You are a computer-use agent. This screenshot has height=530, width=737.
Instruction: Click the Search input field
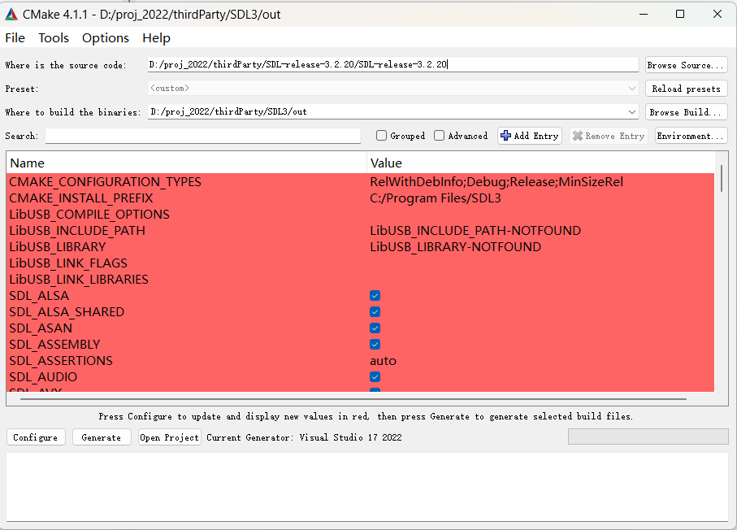203,136
